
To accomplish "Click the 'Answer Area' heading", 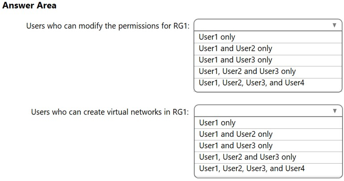I will point(29,6).
